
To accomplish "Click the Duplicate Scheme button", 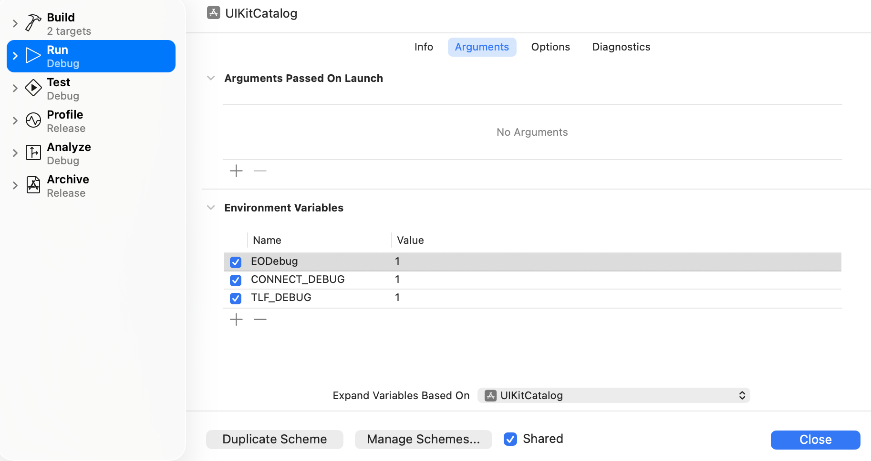I will 274,439.
